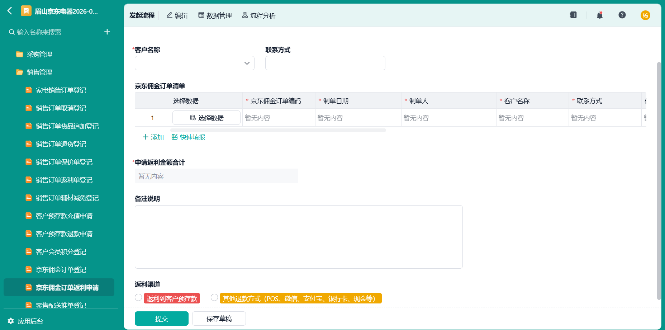Click the 销售订单返利单登记 form icon
The height and width of the screenshot is (330, 665).
coord(29,180)
